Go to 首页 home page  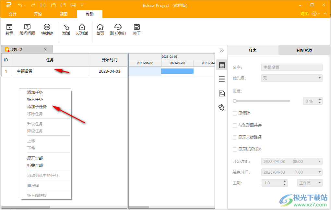100,30
